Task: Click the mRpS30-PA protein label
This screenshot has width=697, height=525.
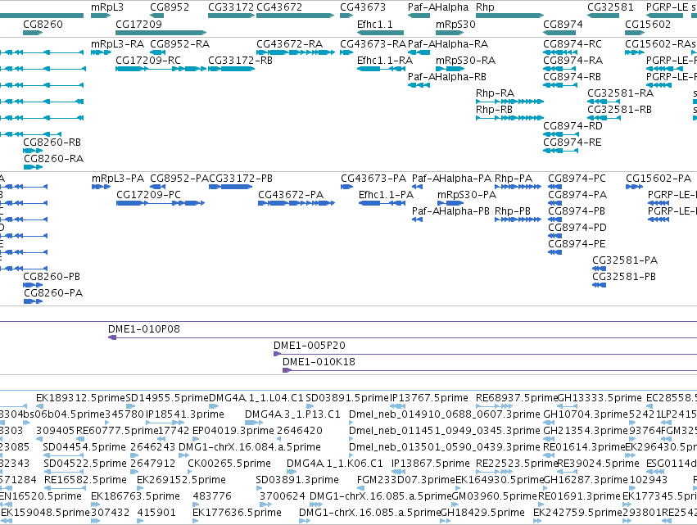Action: coord(467,195)
